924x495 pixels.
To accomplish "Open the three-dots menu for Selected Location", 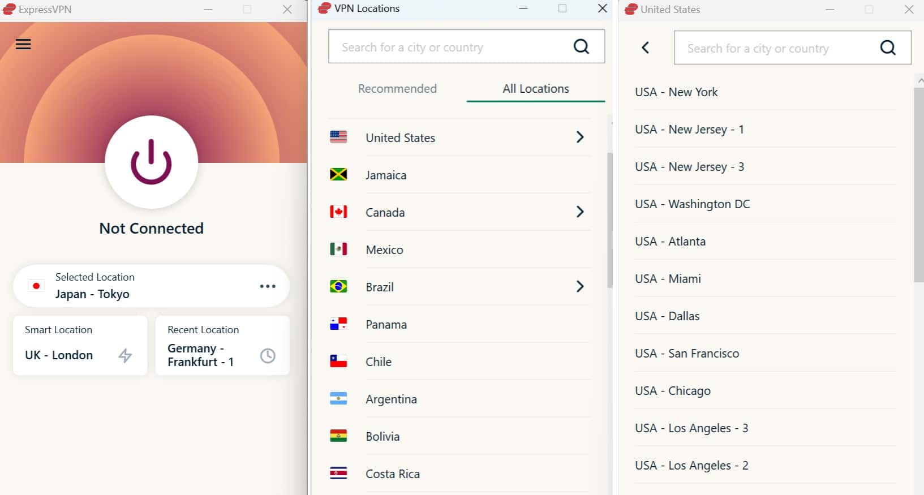I will coord(268,286).
